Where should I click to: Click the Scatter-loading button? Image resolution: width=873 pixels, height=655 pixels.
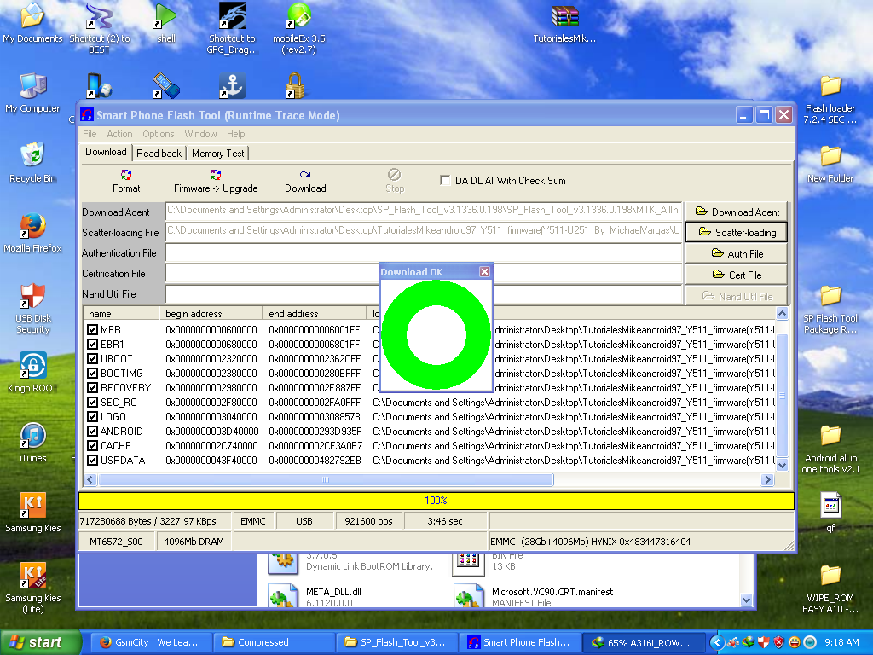(x=737, y=232)
